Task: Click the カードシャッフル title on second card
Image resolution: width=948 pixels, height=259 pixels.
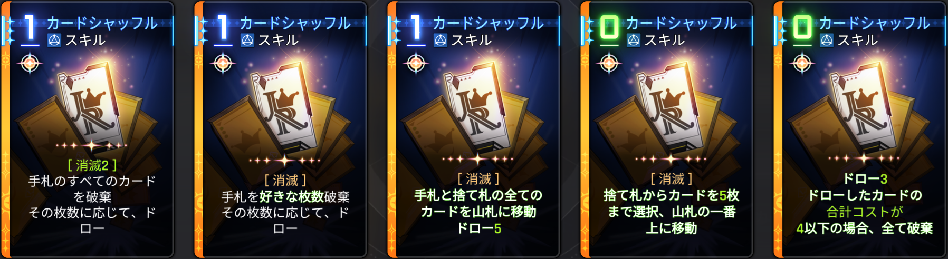Action: 295,23
